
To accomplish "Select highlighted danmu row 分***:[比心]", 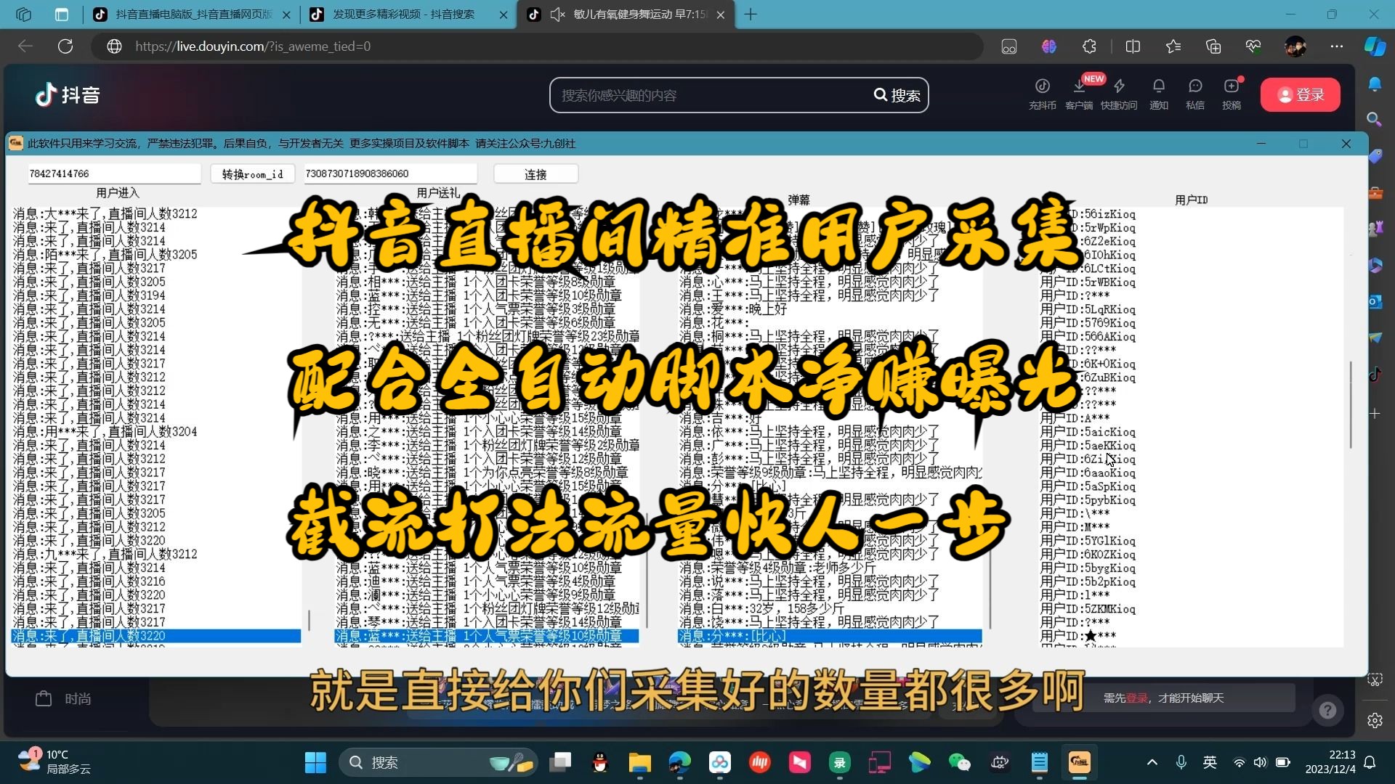I will [830, 636].
